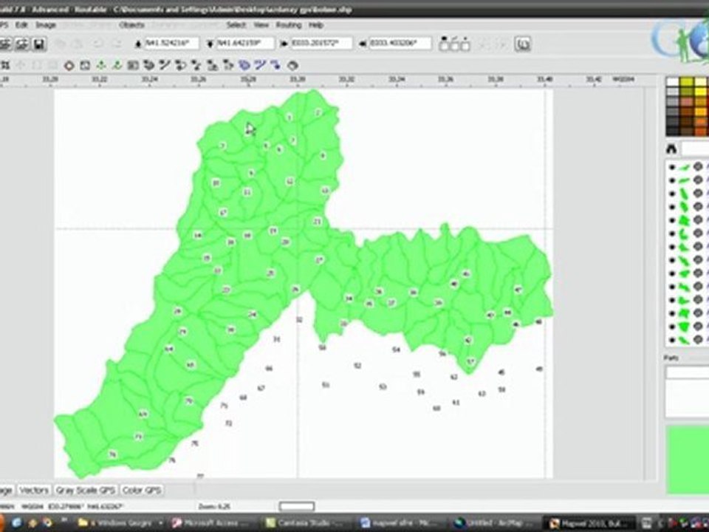709x532 pixels.
Task: Switch to the Gray Scale GPS tab
Action: coord(85,490)
